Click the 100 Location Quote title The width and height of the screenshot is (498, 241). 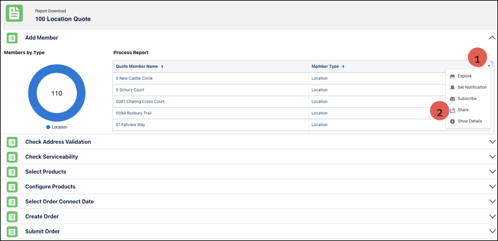(63, 19)
